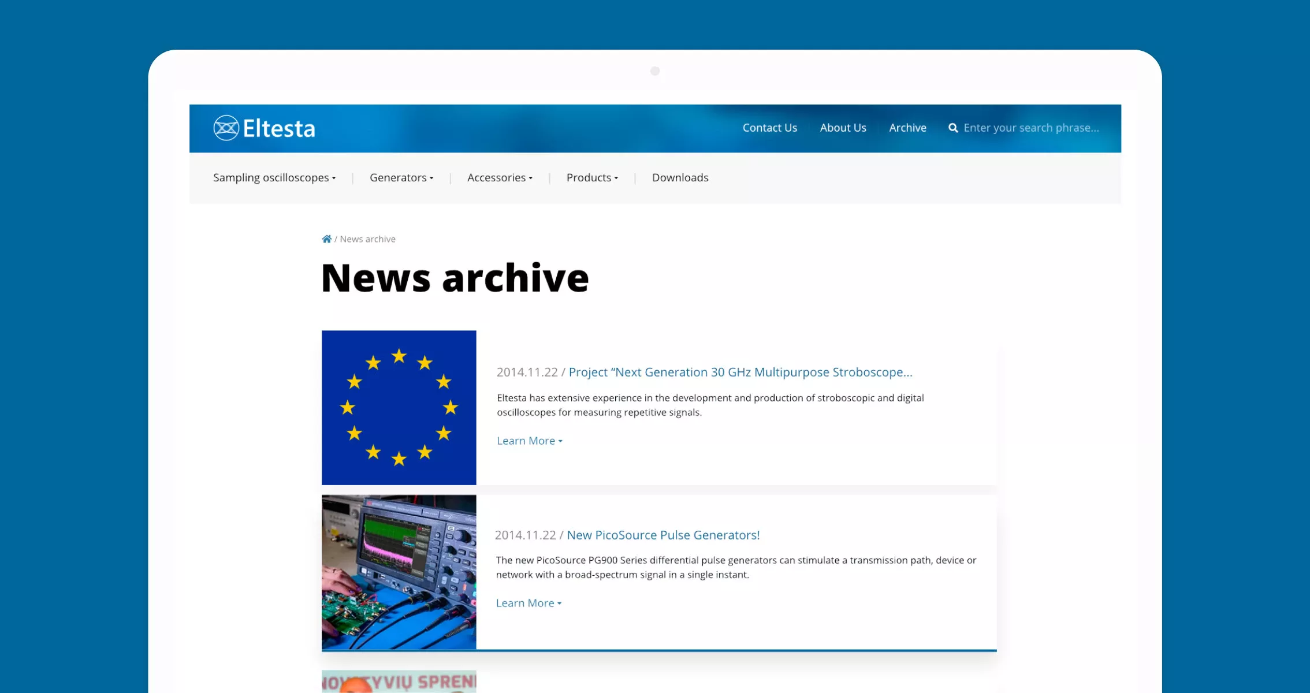Click Learn More under the Stroboscope project
This screenshot has height=693, width=1310.
pos(529,441)
